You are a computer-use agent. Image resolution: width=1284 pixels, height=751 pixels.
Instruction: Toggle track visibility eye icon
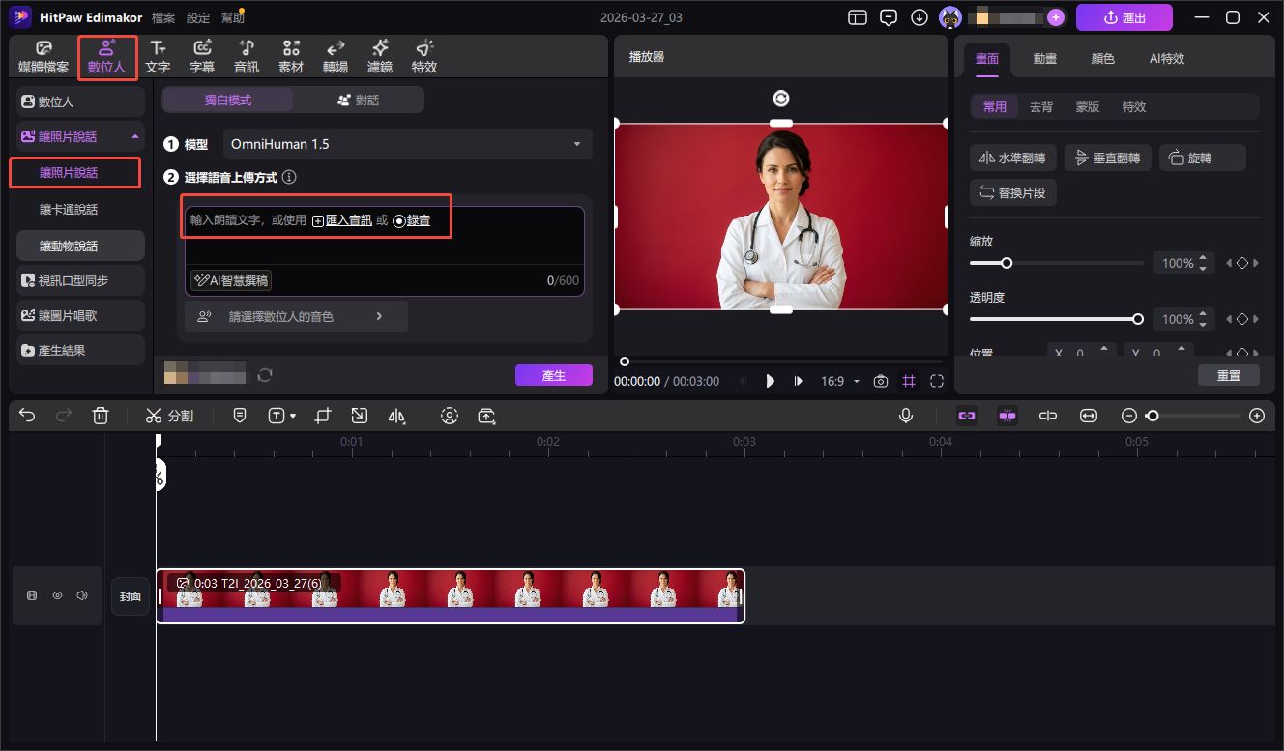click(x=57, y=595)
